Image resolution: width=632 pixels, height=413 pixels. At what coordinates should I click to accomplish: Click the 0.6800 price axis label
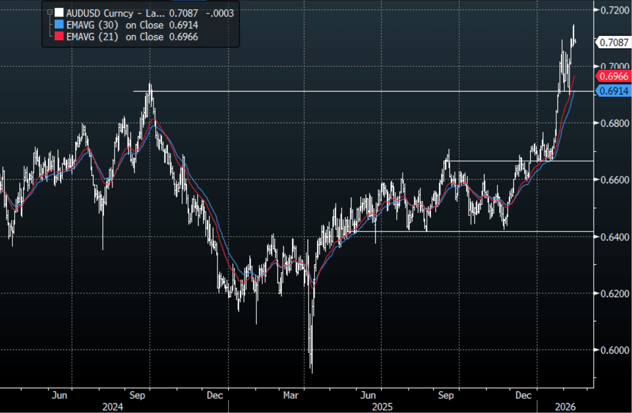pyautogui.click(x=612, y=124)
